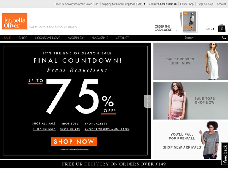Click the Shop All Sale link
This screenshot has height=171, width=228.
pos(44,123)
